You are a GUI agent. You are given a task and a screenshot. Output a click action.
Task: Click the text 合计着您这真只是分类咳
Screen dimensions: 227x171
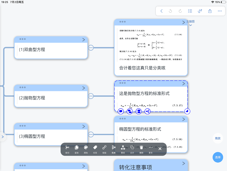(x=142, y=68)
